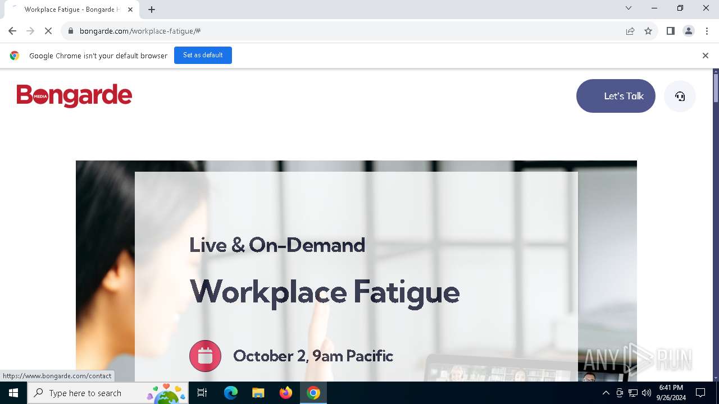This screenshot has width=719, height=404.
Task: View site information lock icon
Action: [70, 31]
